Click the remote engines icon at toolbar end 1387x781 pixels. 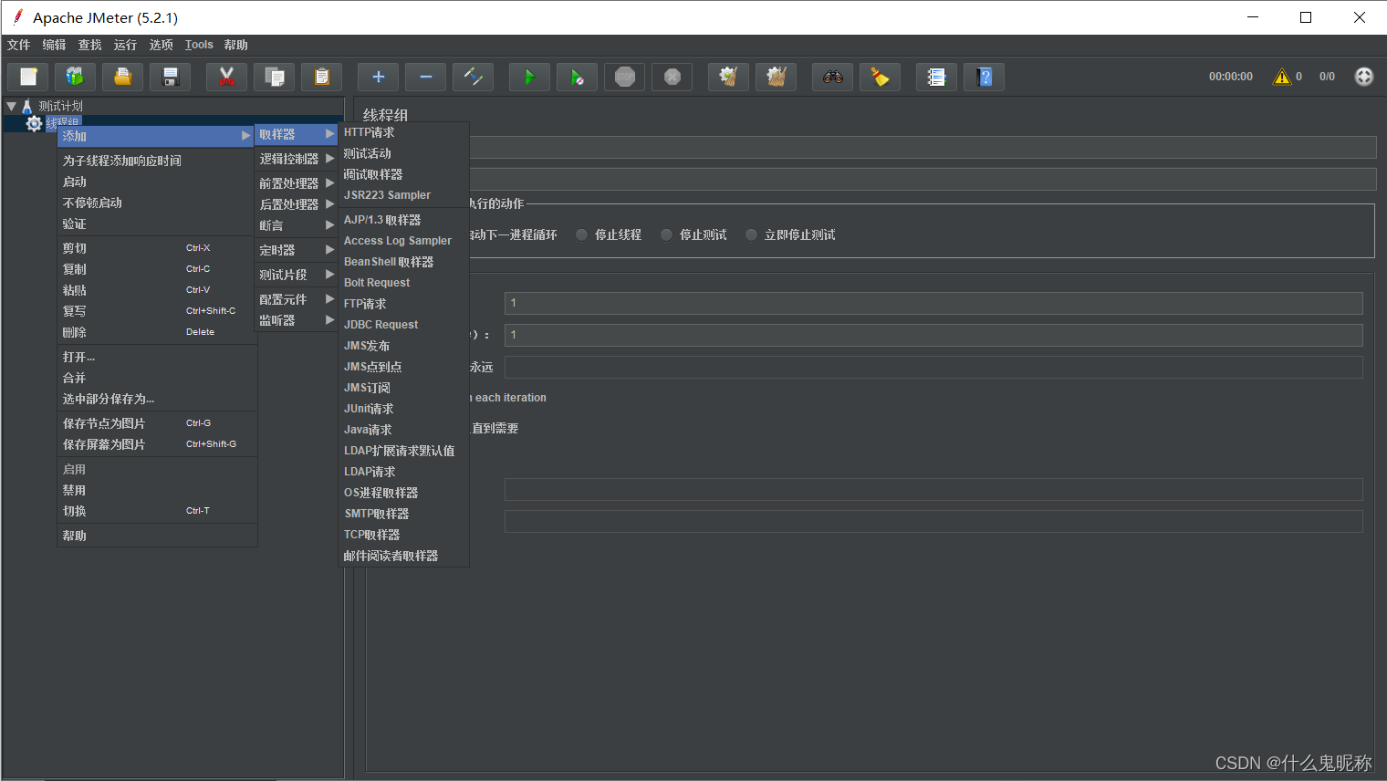coord(1364,77)
